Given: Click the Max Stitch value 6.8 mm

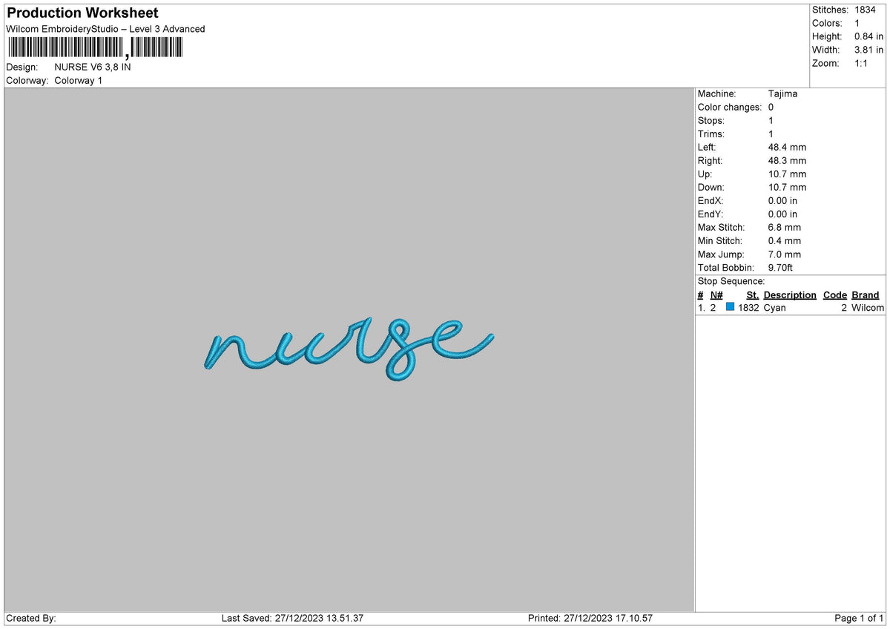Looking at the screenshot, I should 785,227.
